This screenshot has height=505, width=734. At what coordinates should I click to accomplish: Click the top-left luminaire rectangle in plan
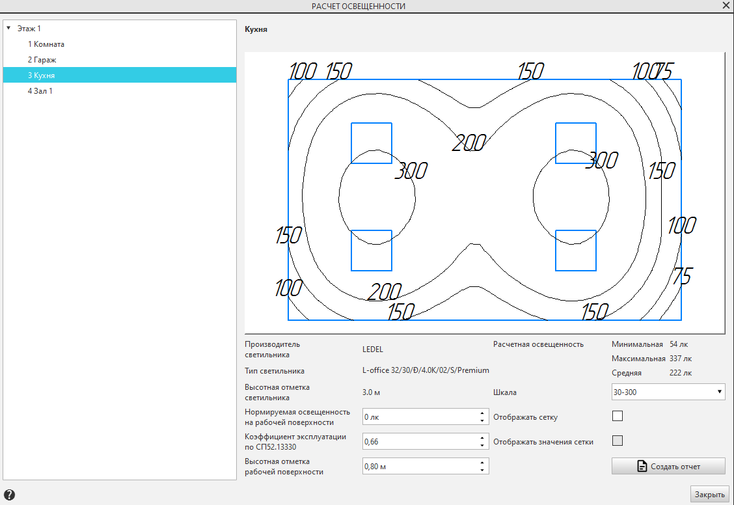click(372, 143)
